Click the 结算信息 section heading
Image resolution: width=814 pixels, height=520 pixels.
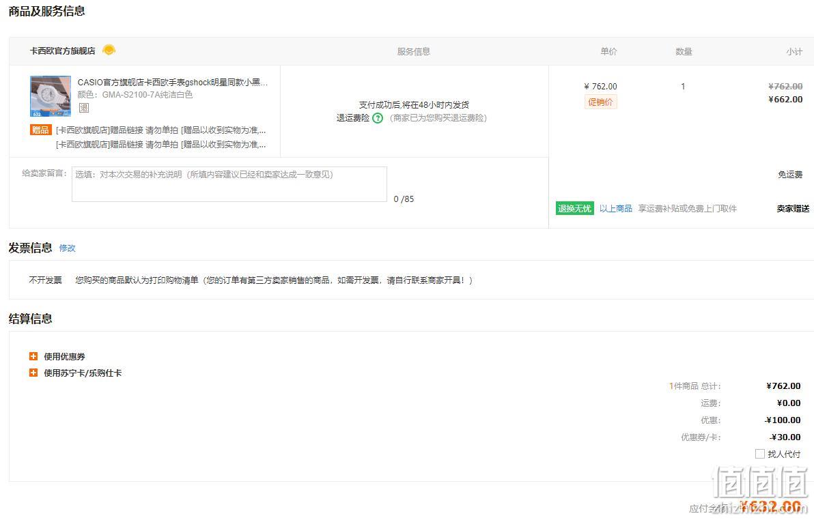pyautogui.click(x=31, y=319)
